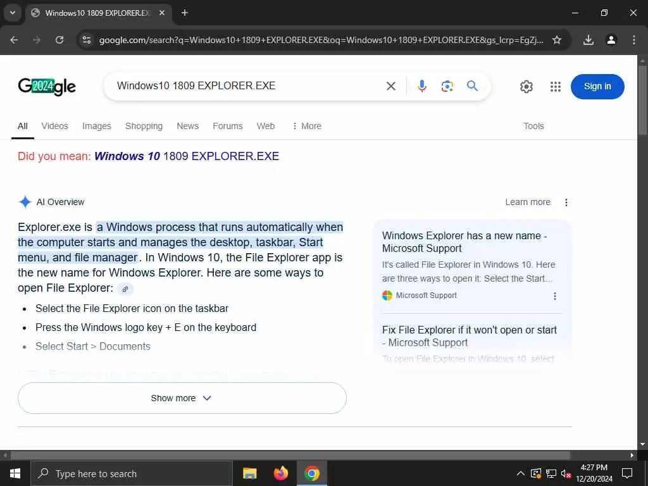Show hidden system tray icons
This screenshot has height=486, width=648.
coord(521,473)
